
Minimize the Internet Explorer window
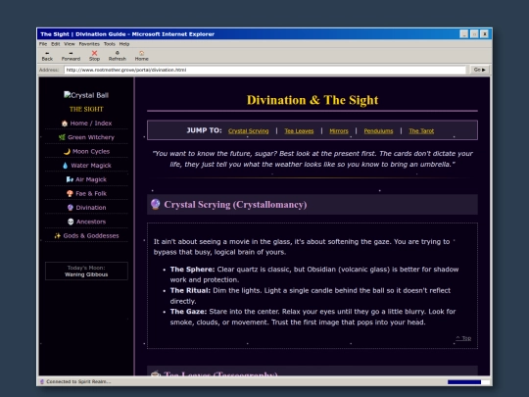pos(464,34)
